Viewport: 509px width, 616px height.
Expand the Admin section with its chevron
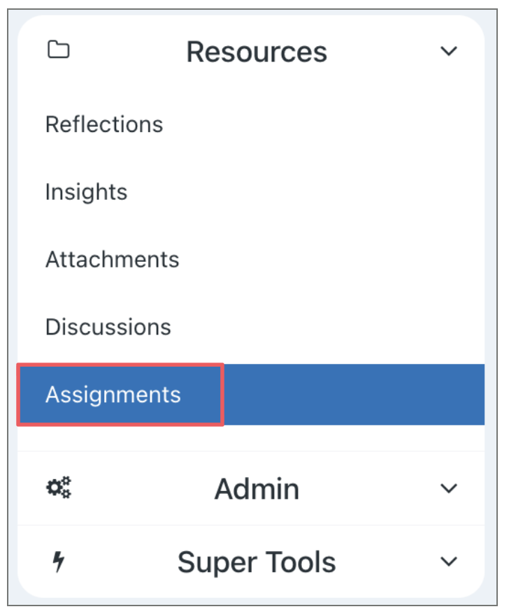click(x=448, y=488)
